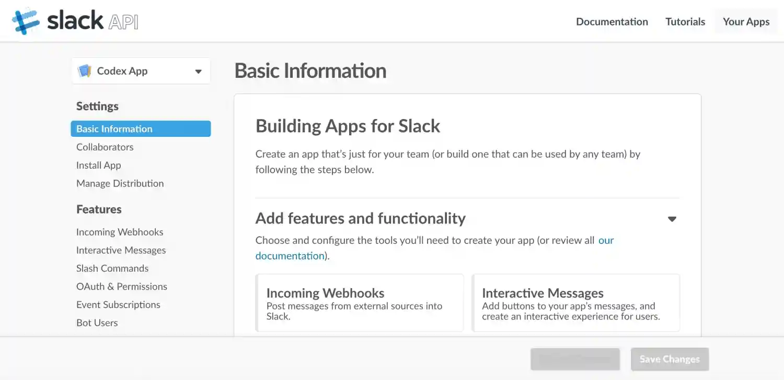The width and height of the screenshot is (784, 380).
Task: Click the Codex App icon
Action: [84, 72]
